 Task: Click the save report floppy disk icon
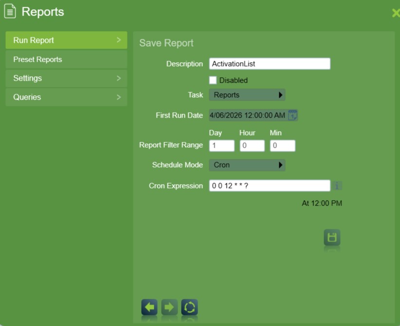(332, 238)
